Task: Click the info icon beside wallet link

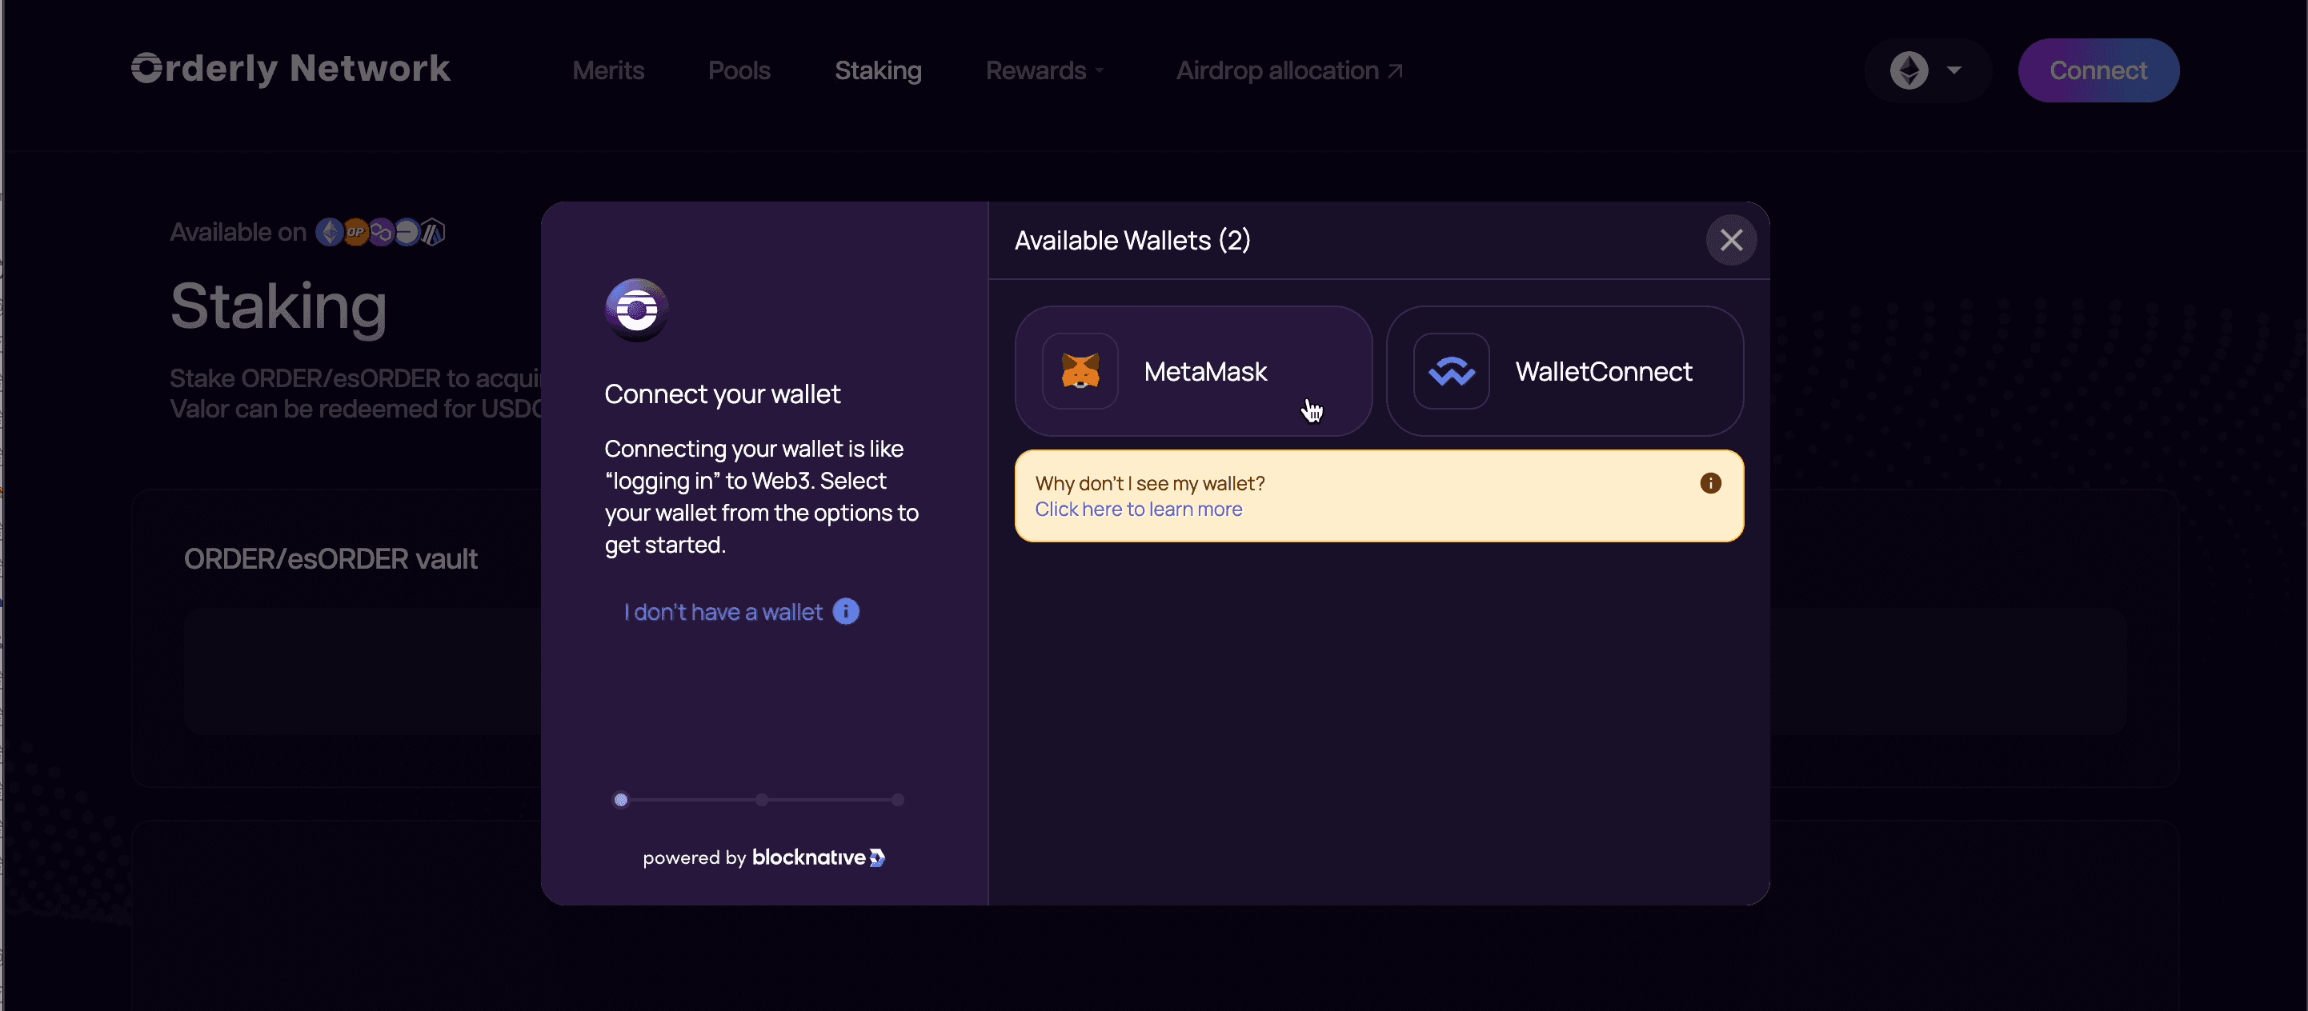Action: click(846, 612)
